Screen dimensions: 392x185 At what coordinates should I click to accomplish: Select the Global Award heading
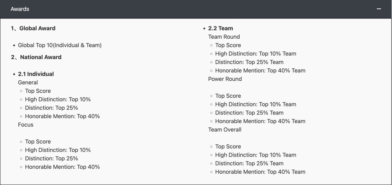pyautogui.click(x=33, y=28)
